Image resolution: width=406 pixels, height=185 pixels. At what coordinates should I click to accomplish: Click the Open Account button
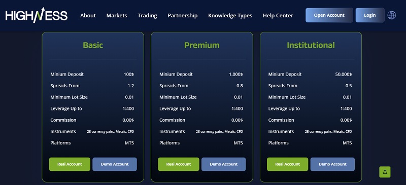coord(329,15)
